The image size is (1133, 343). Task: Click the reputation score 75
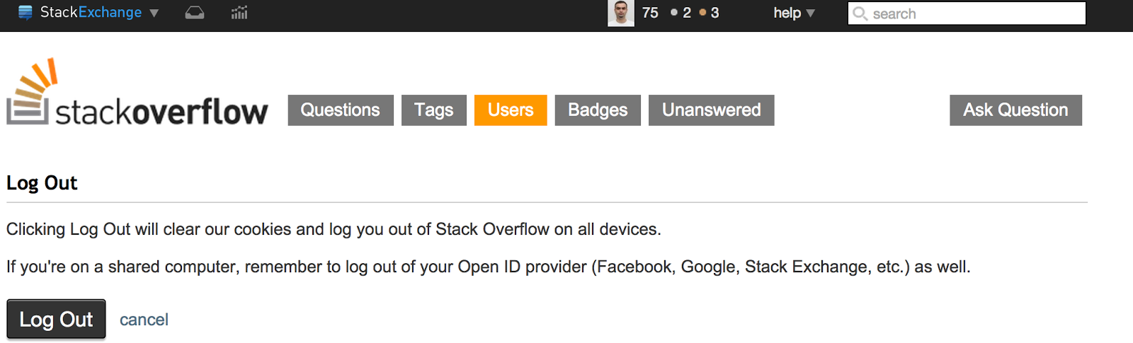point(650,13)
